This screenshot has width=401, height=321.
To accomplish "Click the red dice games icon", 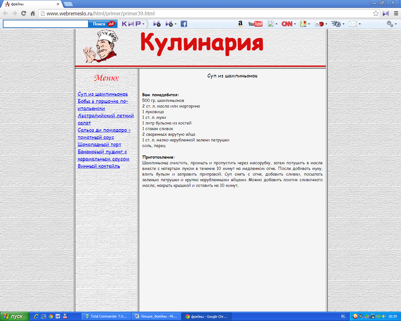I will 319,24.
